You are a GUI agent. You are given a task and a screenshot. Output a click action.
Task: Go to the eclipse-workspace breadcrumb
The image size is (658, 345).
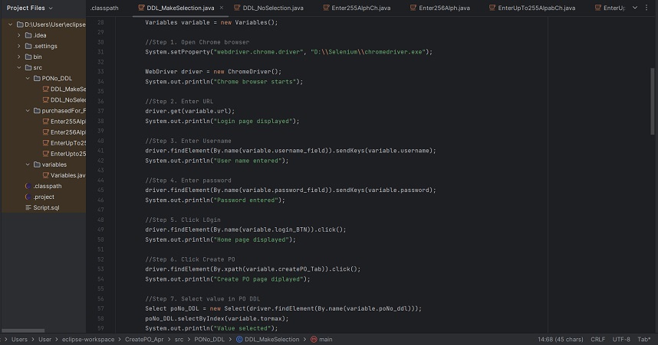tap(88, 340)
